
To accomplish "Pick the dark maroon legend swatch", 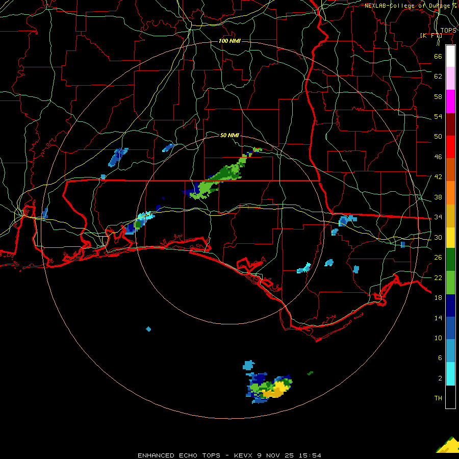I will (450, 124).
